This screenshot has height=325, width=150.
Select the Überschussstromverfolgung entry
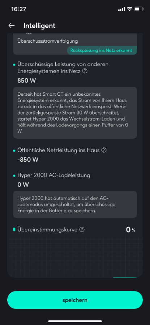click(48, 41)
